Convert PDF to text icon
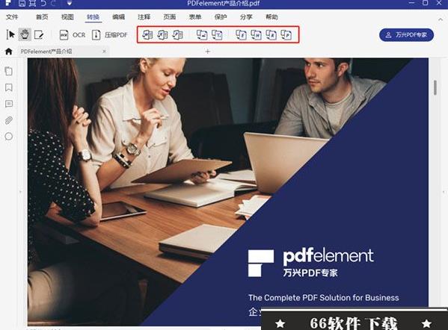The image size is (448, 330). click(x=217, y=35)
